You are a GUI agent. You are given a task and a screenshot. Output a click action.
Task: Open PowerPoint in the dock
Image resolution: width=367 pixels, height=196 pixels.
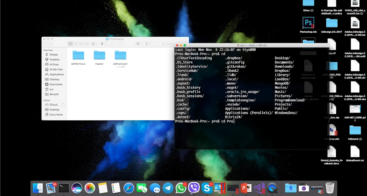[246, 188]
